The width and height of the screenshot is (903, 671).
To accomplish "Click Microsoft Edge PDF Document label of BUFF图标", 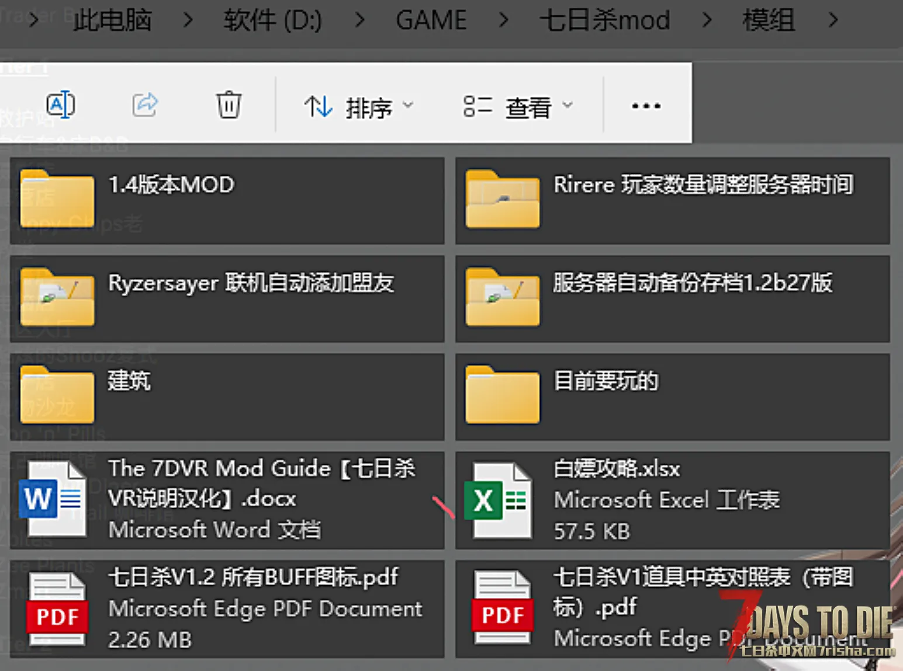I will click(265, 609).
